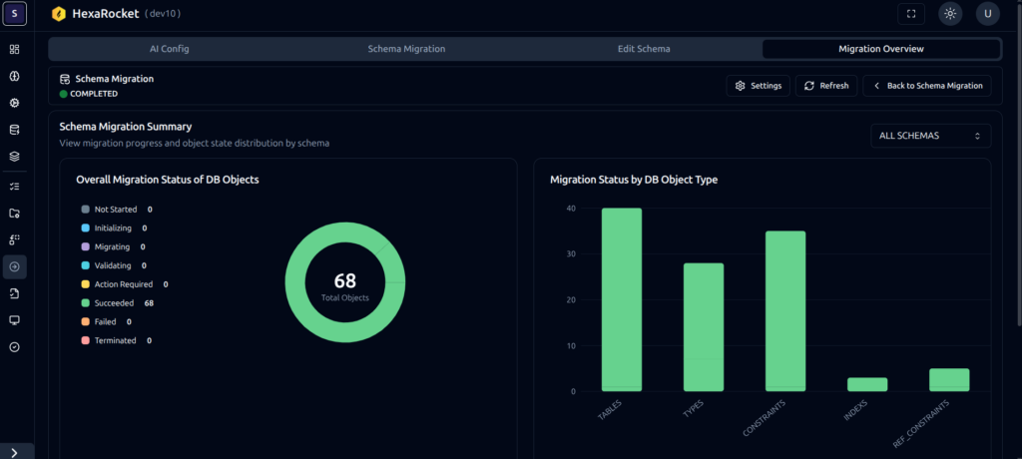1022x459 pixels.
Task: Open the S workspace switcher at top-left
Action: click(x=17, y=14)
